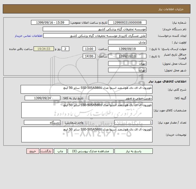The image size is (196, 189).
Task: Click the delivery province field 'تهران'
Action: point(127,63)
